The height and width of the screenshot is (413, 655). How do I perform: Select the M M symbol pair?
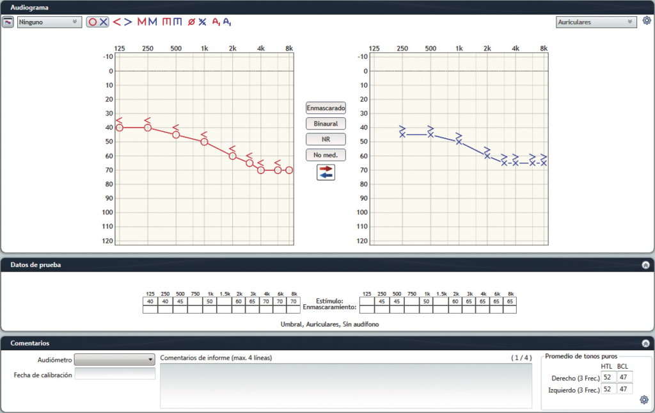147,22
